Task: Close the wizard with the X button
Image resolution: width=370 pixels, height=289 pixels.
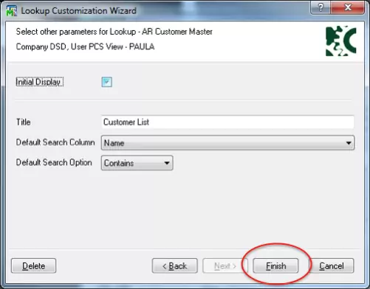Action: [x=348, y=7]
